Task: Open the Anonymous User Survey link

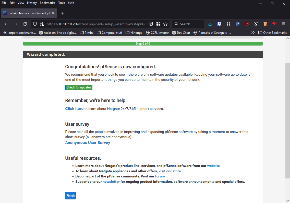Action: (88, 143)
